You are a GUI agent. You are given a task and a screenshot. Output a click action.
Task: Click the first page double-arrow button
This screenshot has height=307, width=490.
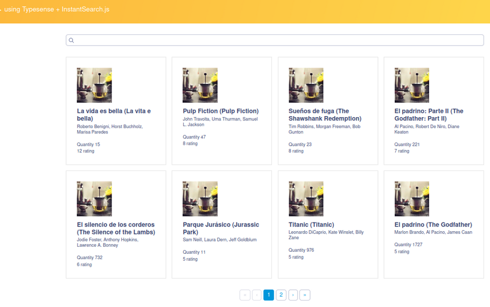[x=245, y=295]
